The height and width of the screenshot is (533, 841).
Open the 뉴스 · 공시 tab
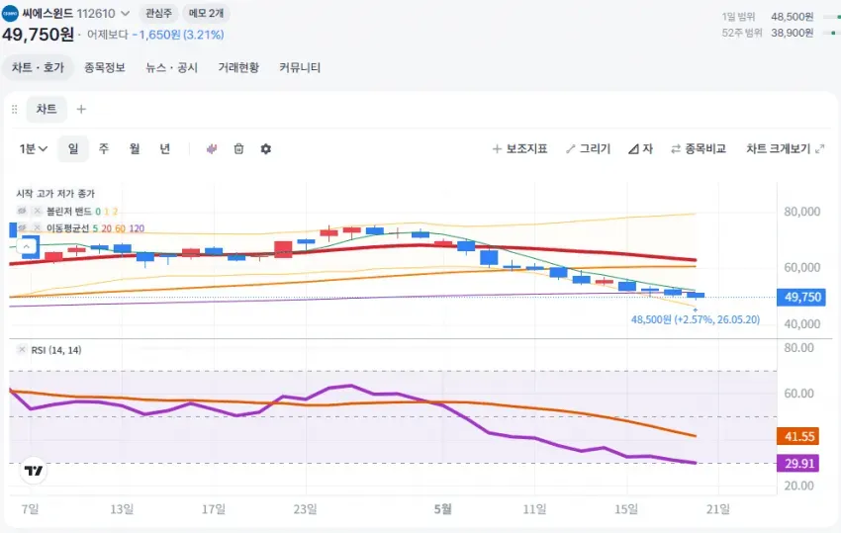(171, 67)
